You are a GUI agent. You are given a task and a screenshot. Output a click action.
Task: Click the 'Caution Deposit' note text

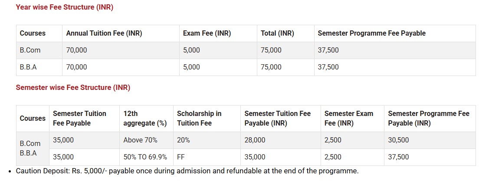click(187, 171)
